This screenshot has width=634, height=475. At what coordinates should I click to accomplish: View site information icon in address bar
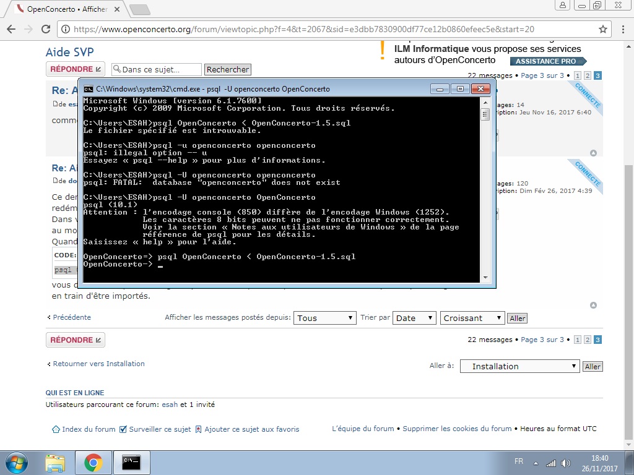66,29
